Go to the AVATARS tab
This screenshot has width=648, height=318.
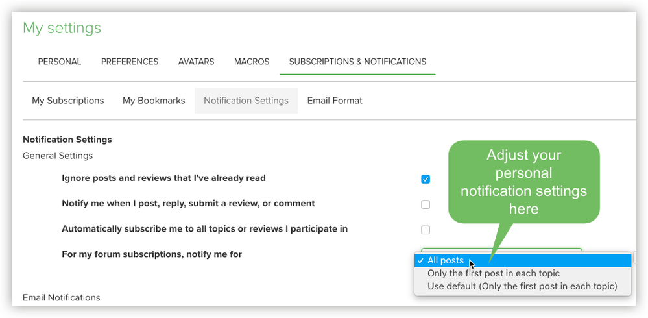coord(197,62)
